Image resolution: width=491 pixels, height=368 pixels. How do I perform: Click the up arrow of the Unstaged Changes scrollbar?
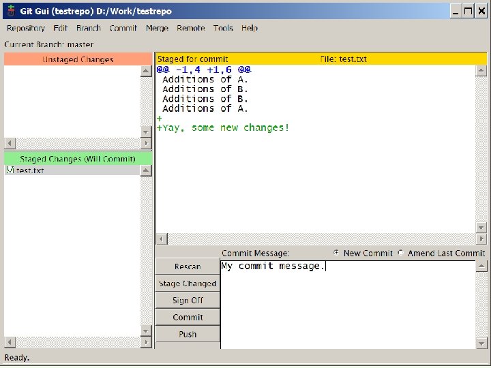(146, 71)
